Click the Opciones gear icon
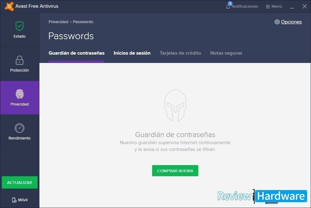 (277, 22)
